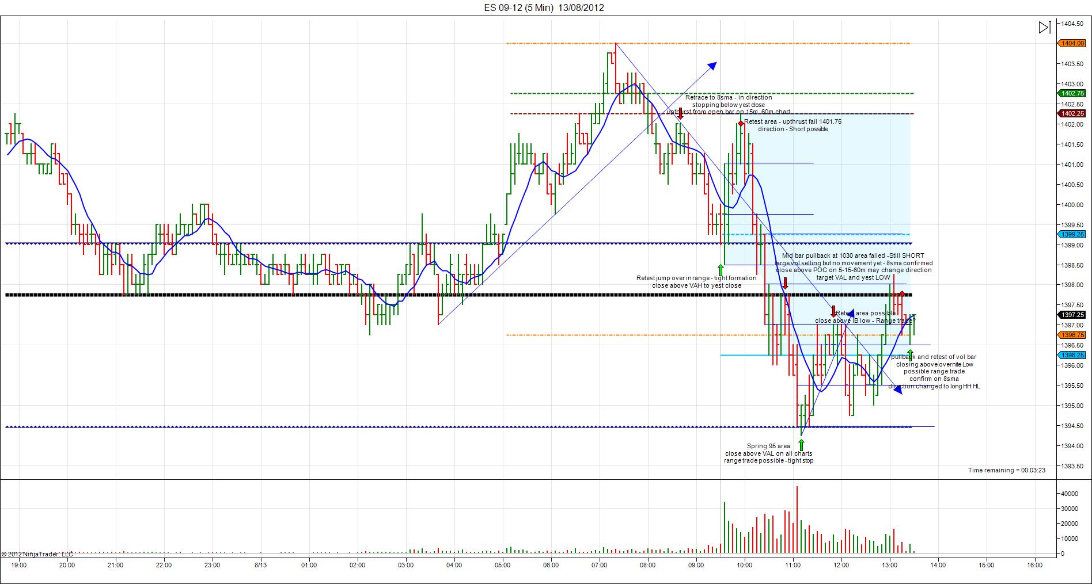The height and width of the screenshot is (584, 1092).
Task: Click the '10000' volume axis label
Action: [x=1070, y=539]
